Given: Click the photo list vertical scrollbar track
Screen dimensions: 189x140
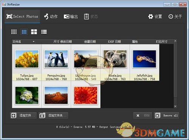Looking at the screenshot, I should [x=175, y=74].
